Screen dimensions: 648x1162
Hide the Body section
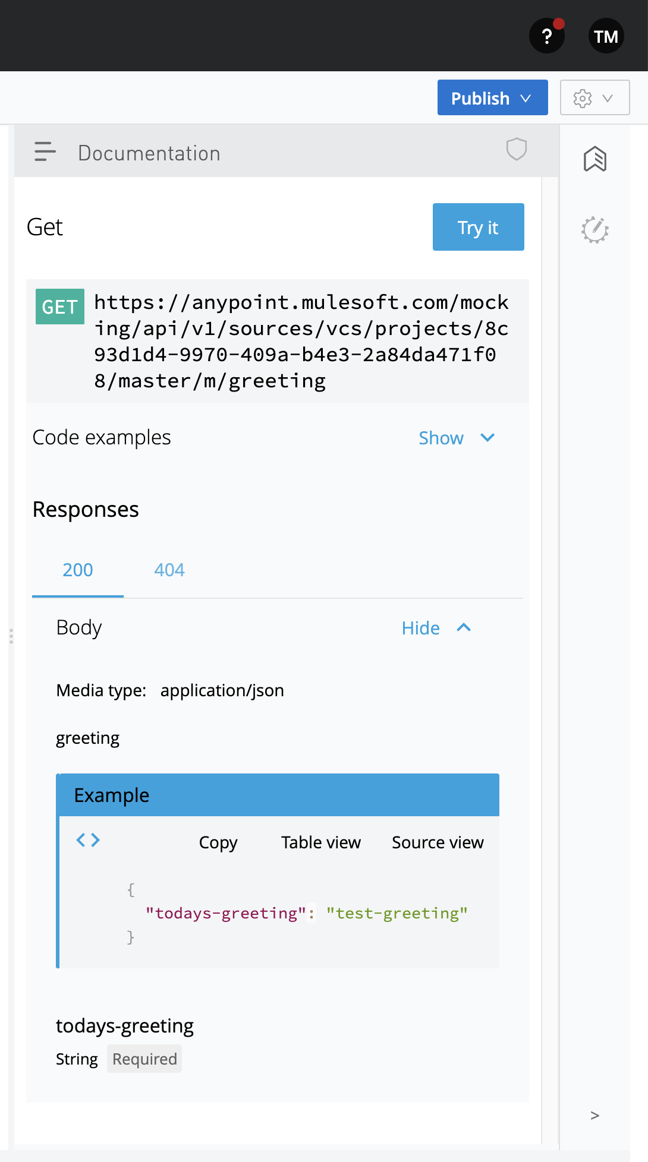point(436,628)
